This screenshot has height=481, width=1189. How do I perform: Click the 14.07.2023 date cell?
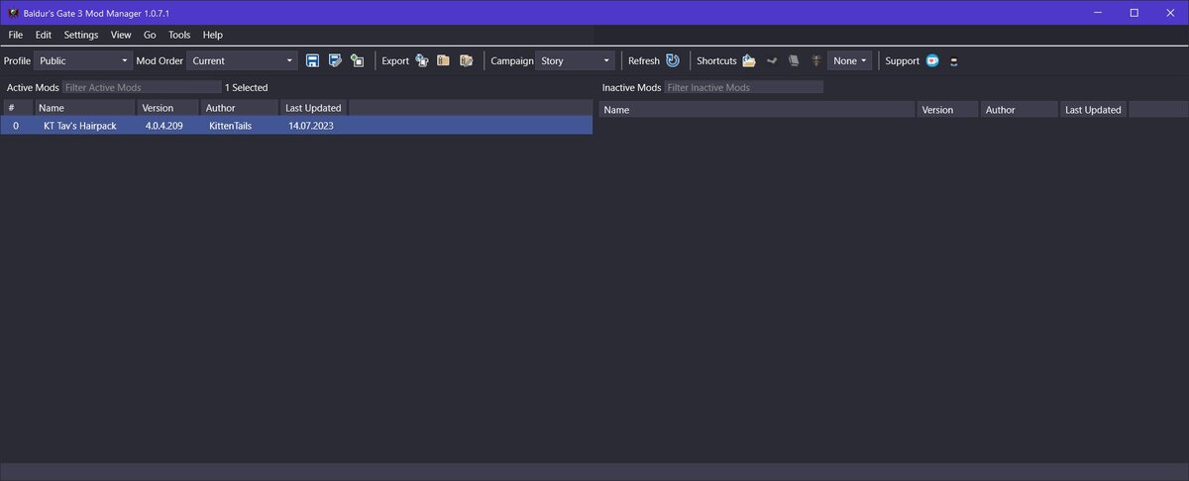coord(311,126)
